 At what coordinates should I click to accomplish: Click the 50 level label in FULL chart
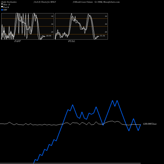[x=106, y=24]
